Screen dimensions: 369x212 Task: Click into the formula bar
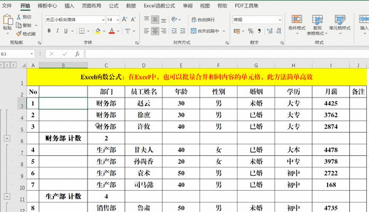(x=226, y=54)
